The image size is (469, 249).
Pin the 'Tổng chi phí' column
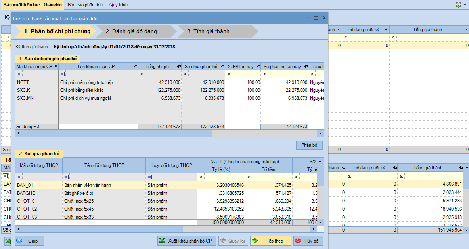click(179, 66)
